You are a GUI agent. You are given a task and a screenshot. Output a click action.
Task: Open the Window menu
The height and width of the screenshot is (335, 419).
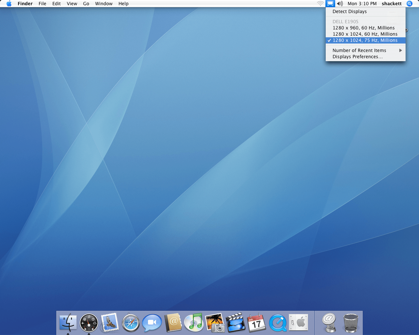pos(104,4)
